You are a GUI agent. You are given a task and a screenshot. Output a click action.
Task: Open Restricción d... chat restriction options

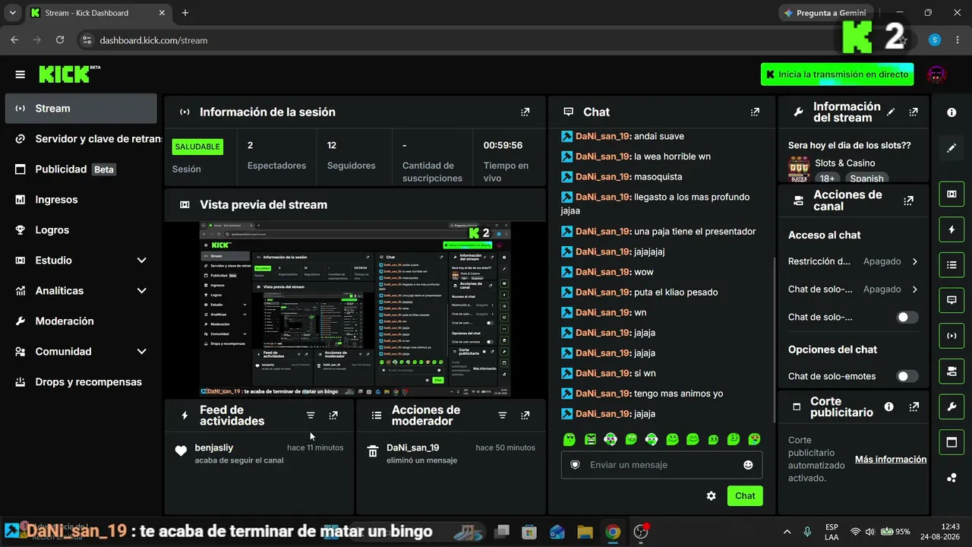854,261
